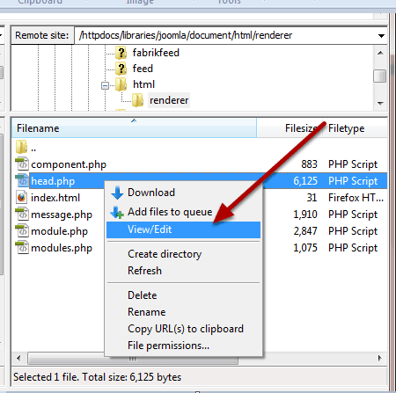Screen dimensions: 396x393
Task: Choose Add files to queue
Action: (x=170, y=212)
